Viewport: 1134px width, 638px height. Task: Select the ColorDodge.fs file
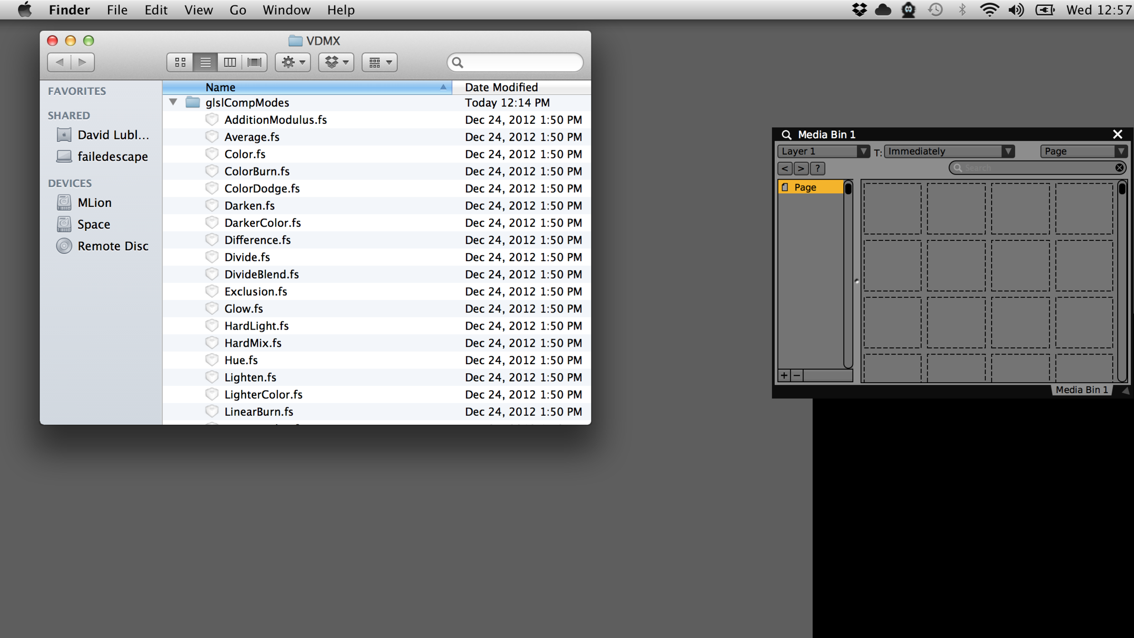click(x=376, y=189)
